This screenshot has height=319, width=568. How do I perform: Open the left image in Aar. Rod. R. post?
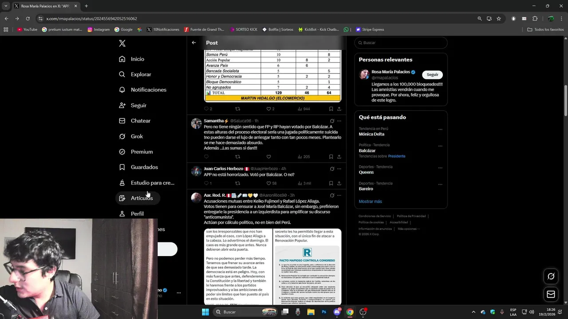click(238, 266)
